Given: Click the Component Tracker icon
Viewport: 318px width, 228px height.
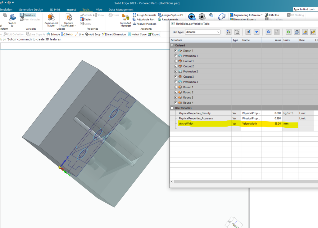Looking at the screenshot, I should pyautogui.click(x=51, y=18).
